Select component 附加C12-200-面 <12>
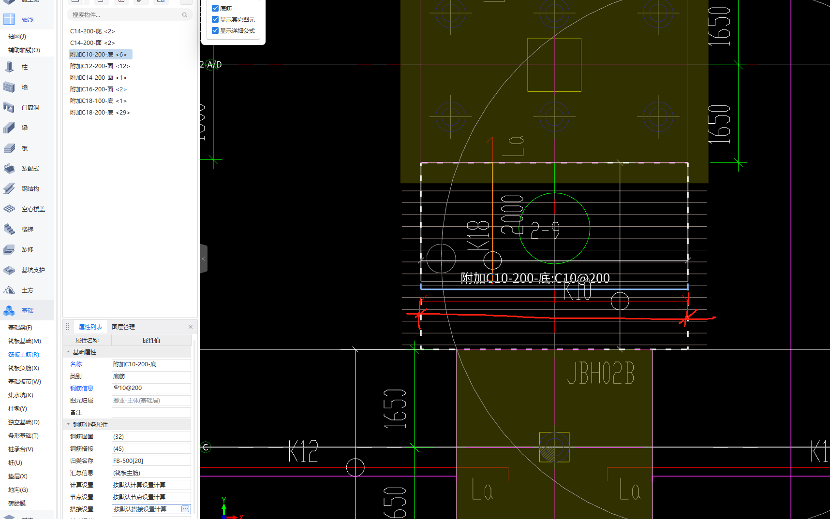 tap(100, 66)
